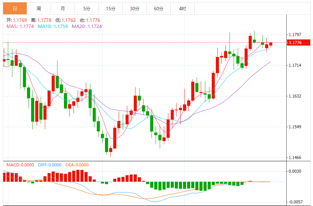This screenshot has height=206, width=313.
Task: Click the DEA indicator label
Action: 76,165
